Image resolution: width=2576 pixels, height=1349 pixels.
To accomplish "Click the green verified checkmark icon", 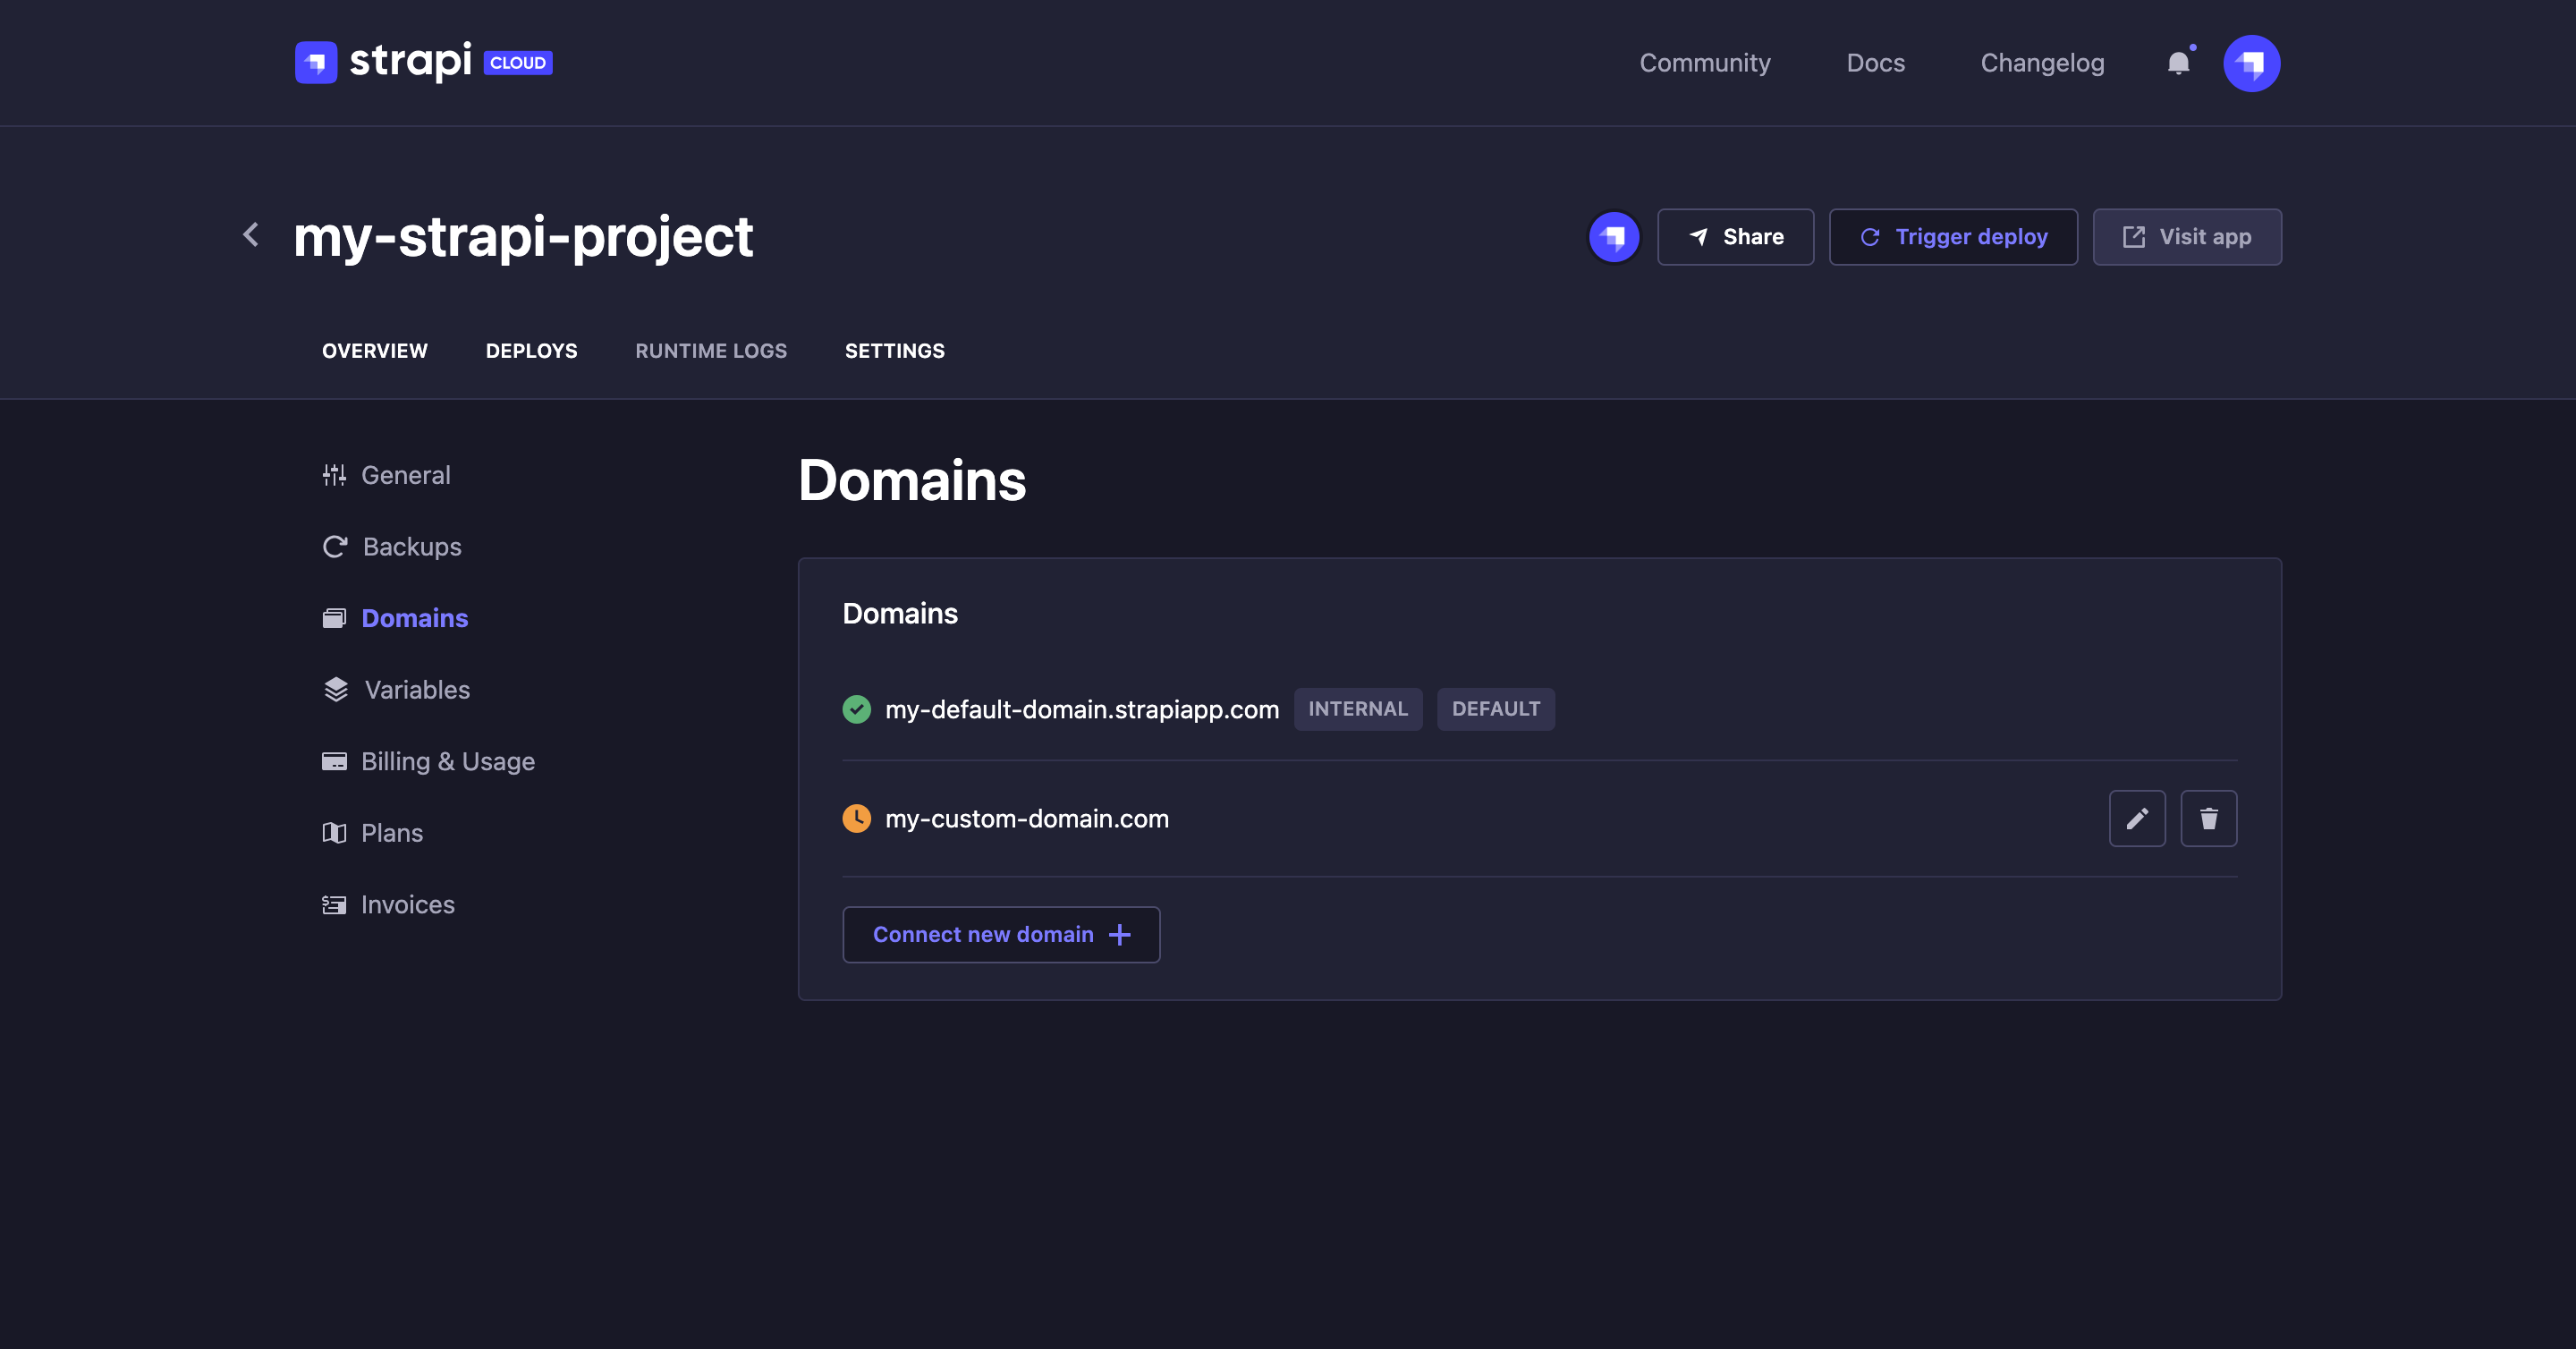I will coord(857,709).
